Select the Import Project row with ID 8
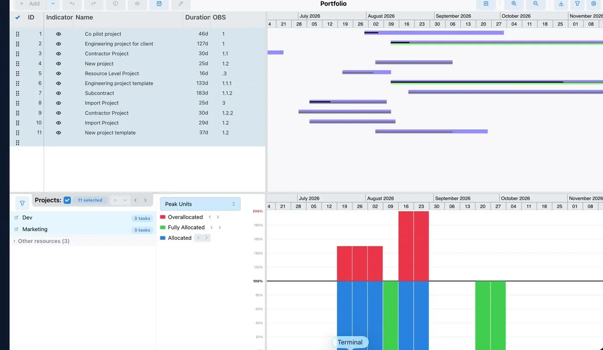Screen dimensions: 603x350 pos(137,103)
